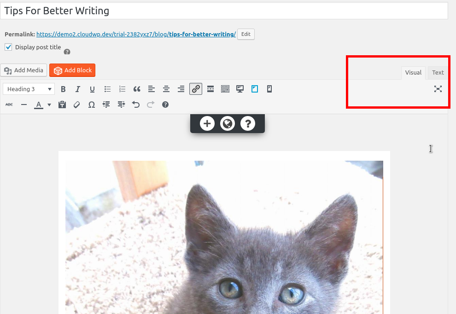
Task: Edit the post permalink
Action: (246, 34)
